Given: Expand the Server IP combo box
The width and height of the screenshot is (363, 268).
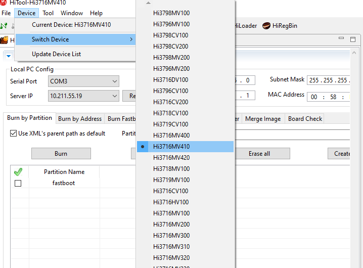Looking at the screenshot, I should click(x=114, y=96).
